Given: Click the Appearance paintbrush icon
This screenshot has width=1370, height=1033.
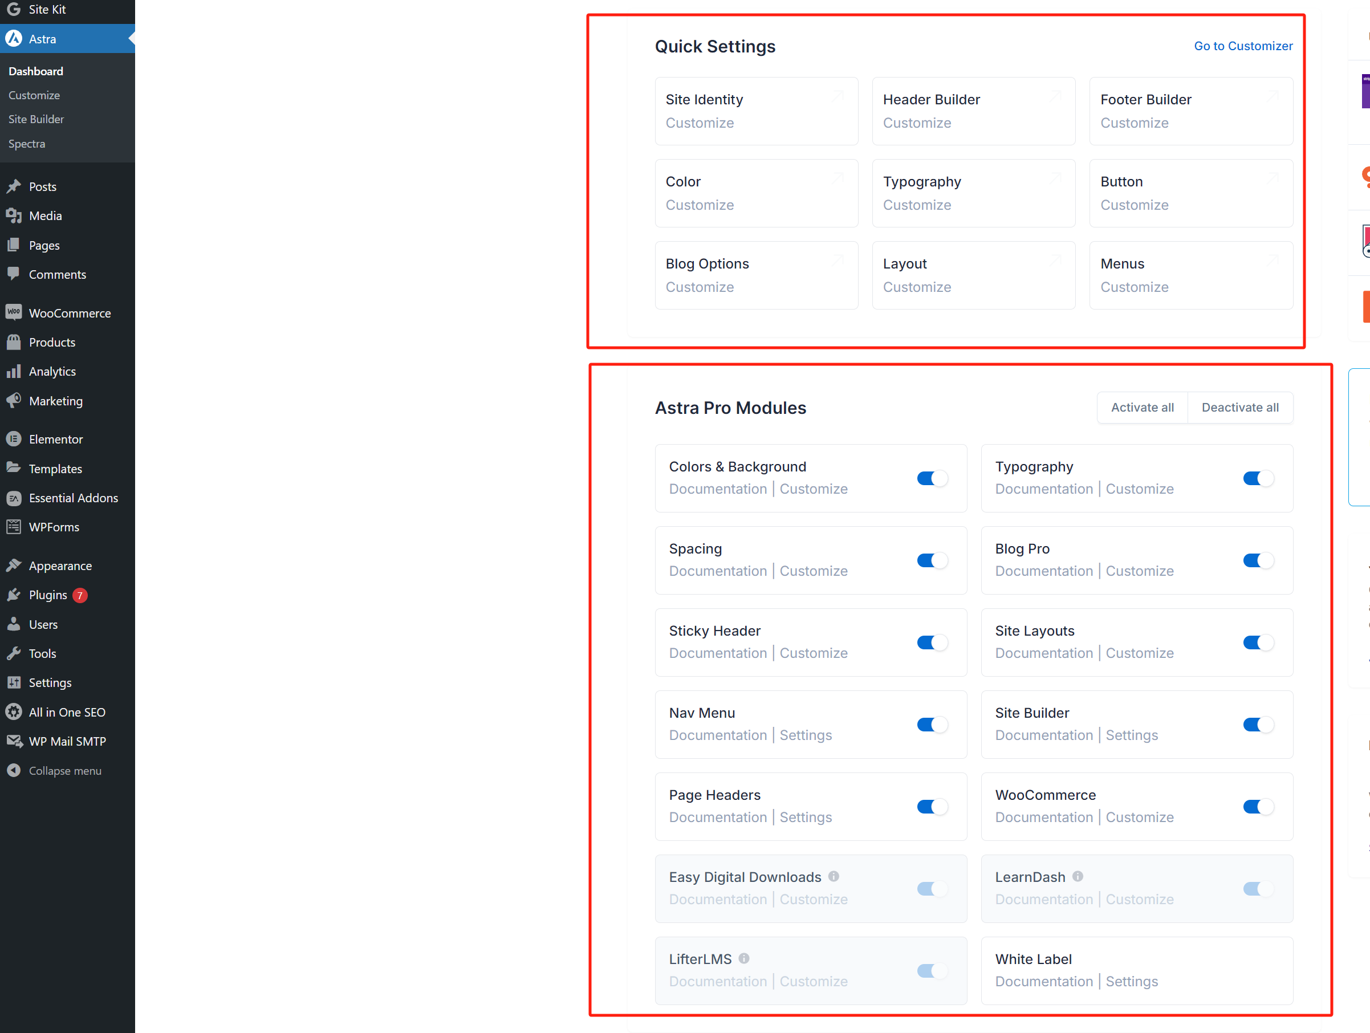Looking at the screenshot, I should pyautogui.click(x=14, y=566).
